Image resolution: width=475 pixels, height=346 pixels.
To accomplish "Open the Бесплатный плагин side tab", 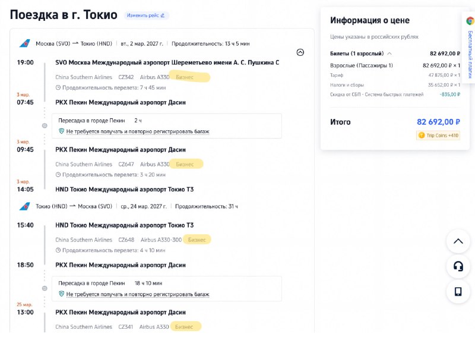I will [x=469, y=49].
